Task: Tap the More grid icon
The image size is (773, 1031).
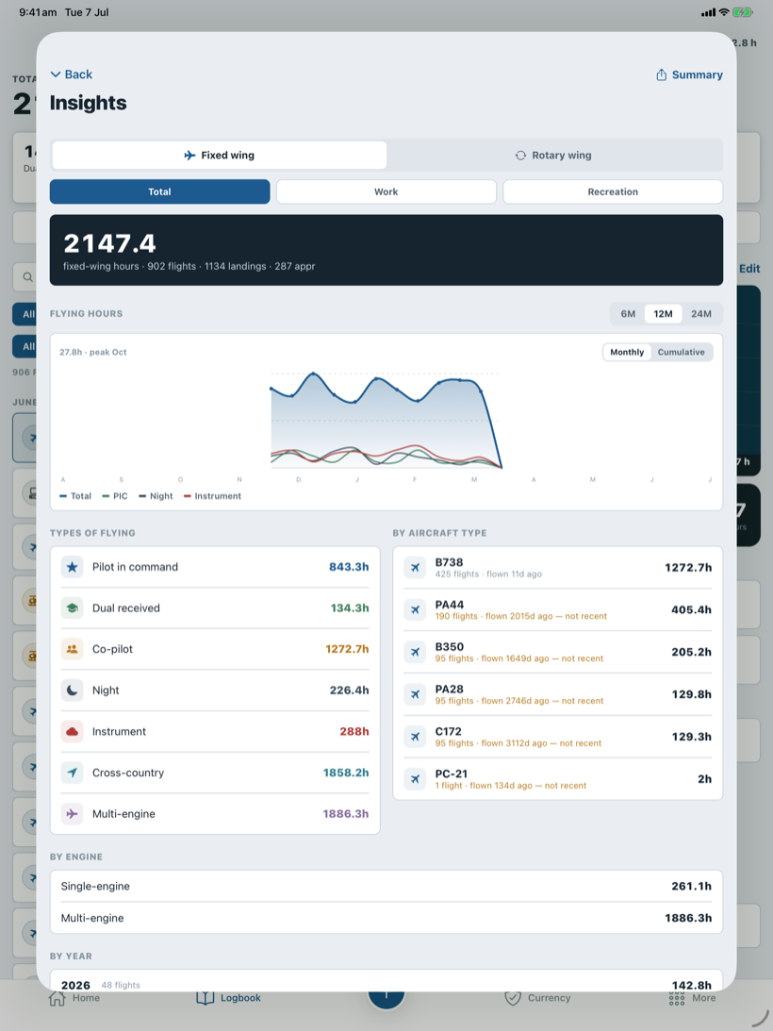Action: pos(677,998)
